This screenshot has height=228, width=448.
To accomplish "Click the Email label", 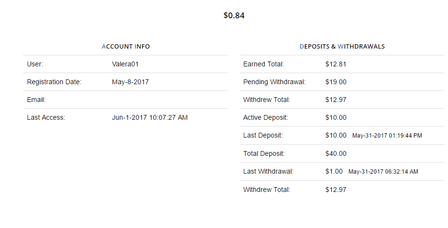I will tap(36, 100).
